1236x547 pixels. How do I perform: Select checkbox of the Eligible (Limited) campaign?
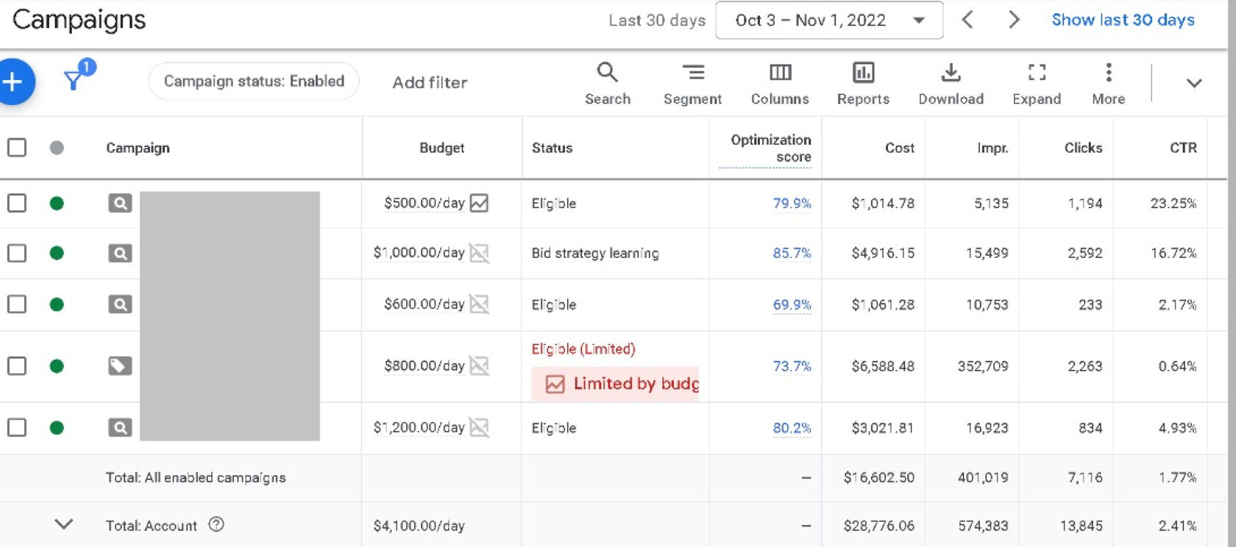point(17,366)
